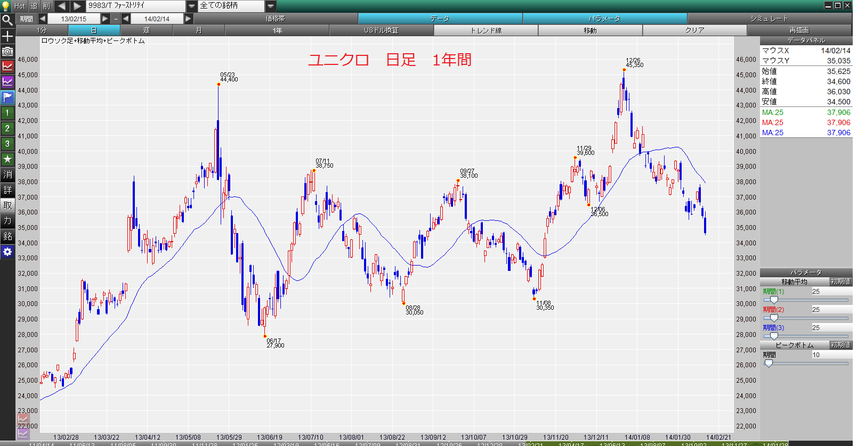This screenshot has width=857, height=446.
Task: Click the 期間(2) slider handle
Action: pos(774,318)
